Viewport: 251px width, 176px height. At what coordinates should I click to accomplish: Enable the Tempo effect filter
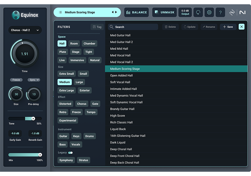pos(91,112)
